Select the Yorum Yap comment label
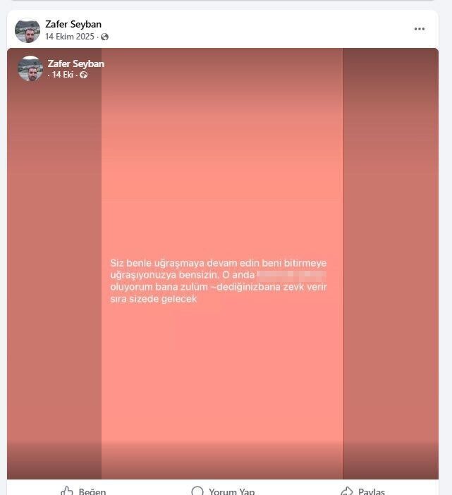452x495 pixels. [232, 491]
